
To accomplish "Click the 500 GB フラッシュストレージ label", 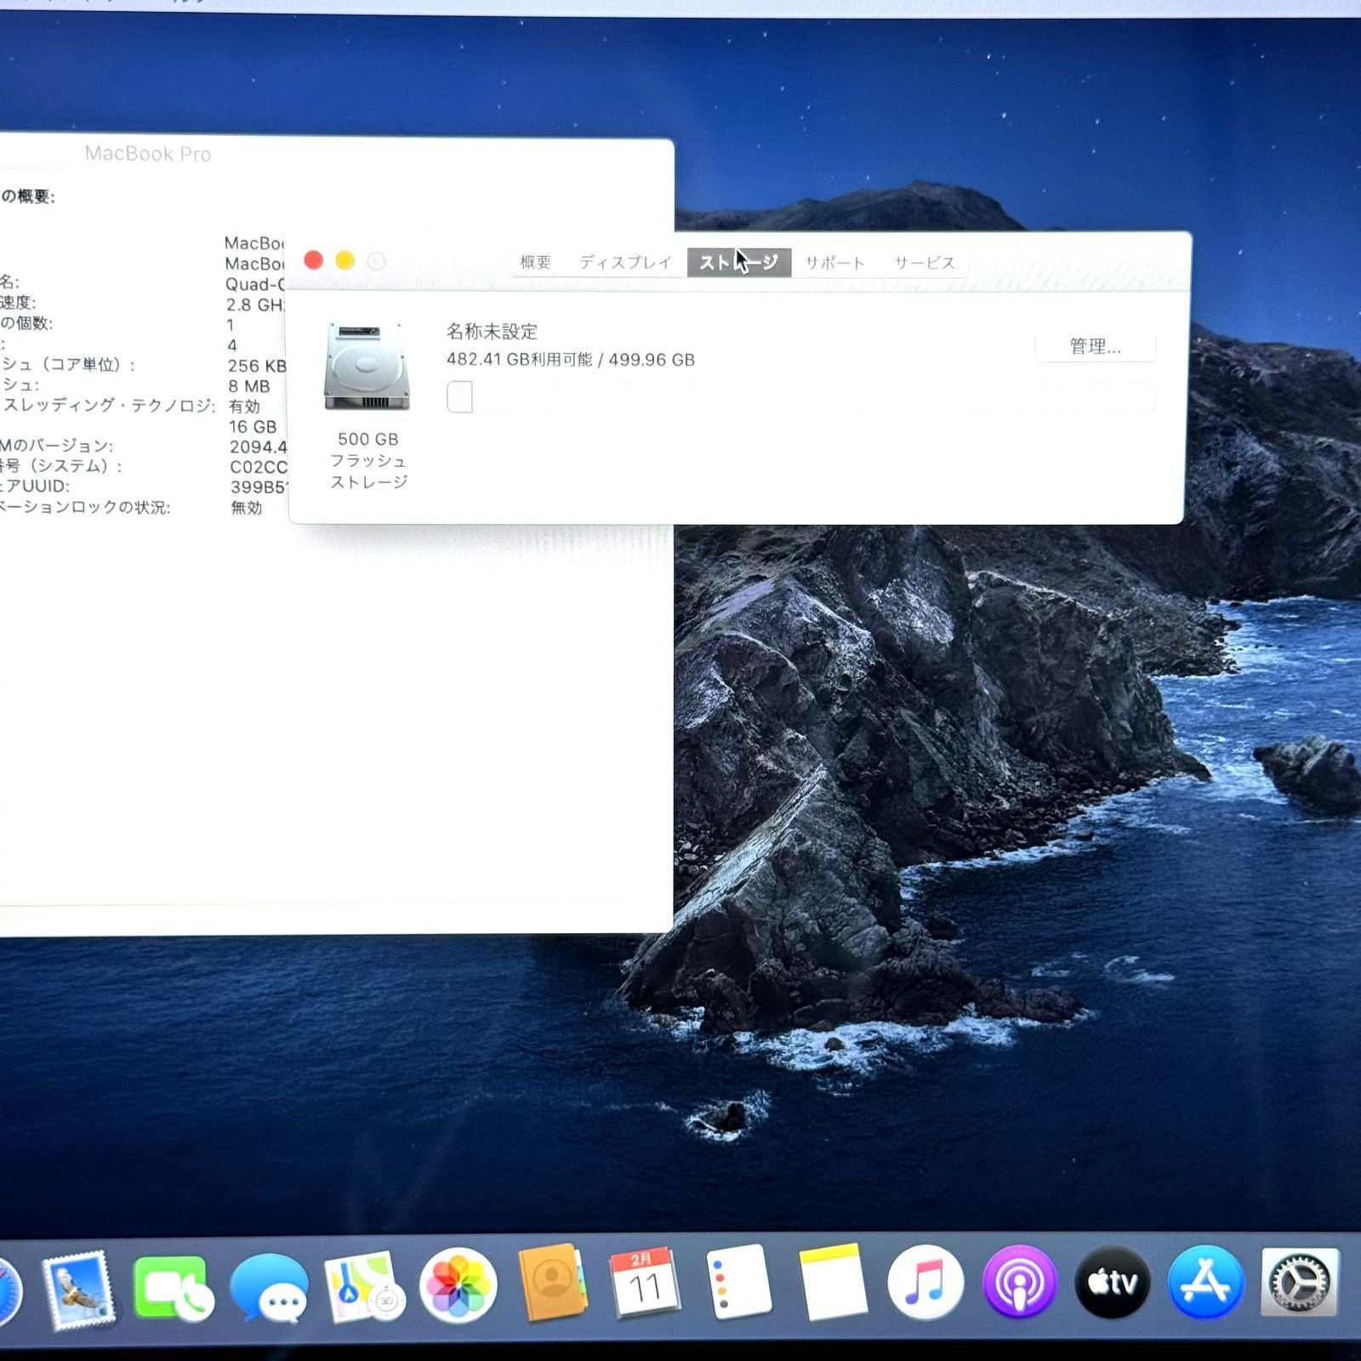I will (368, 460).
